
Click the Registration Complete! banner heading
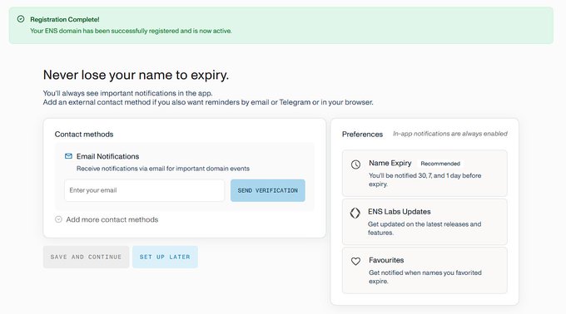pyautogui.click(x=65, y=19)
